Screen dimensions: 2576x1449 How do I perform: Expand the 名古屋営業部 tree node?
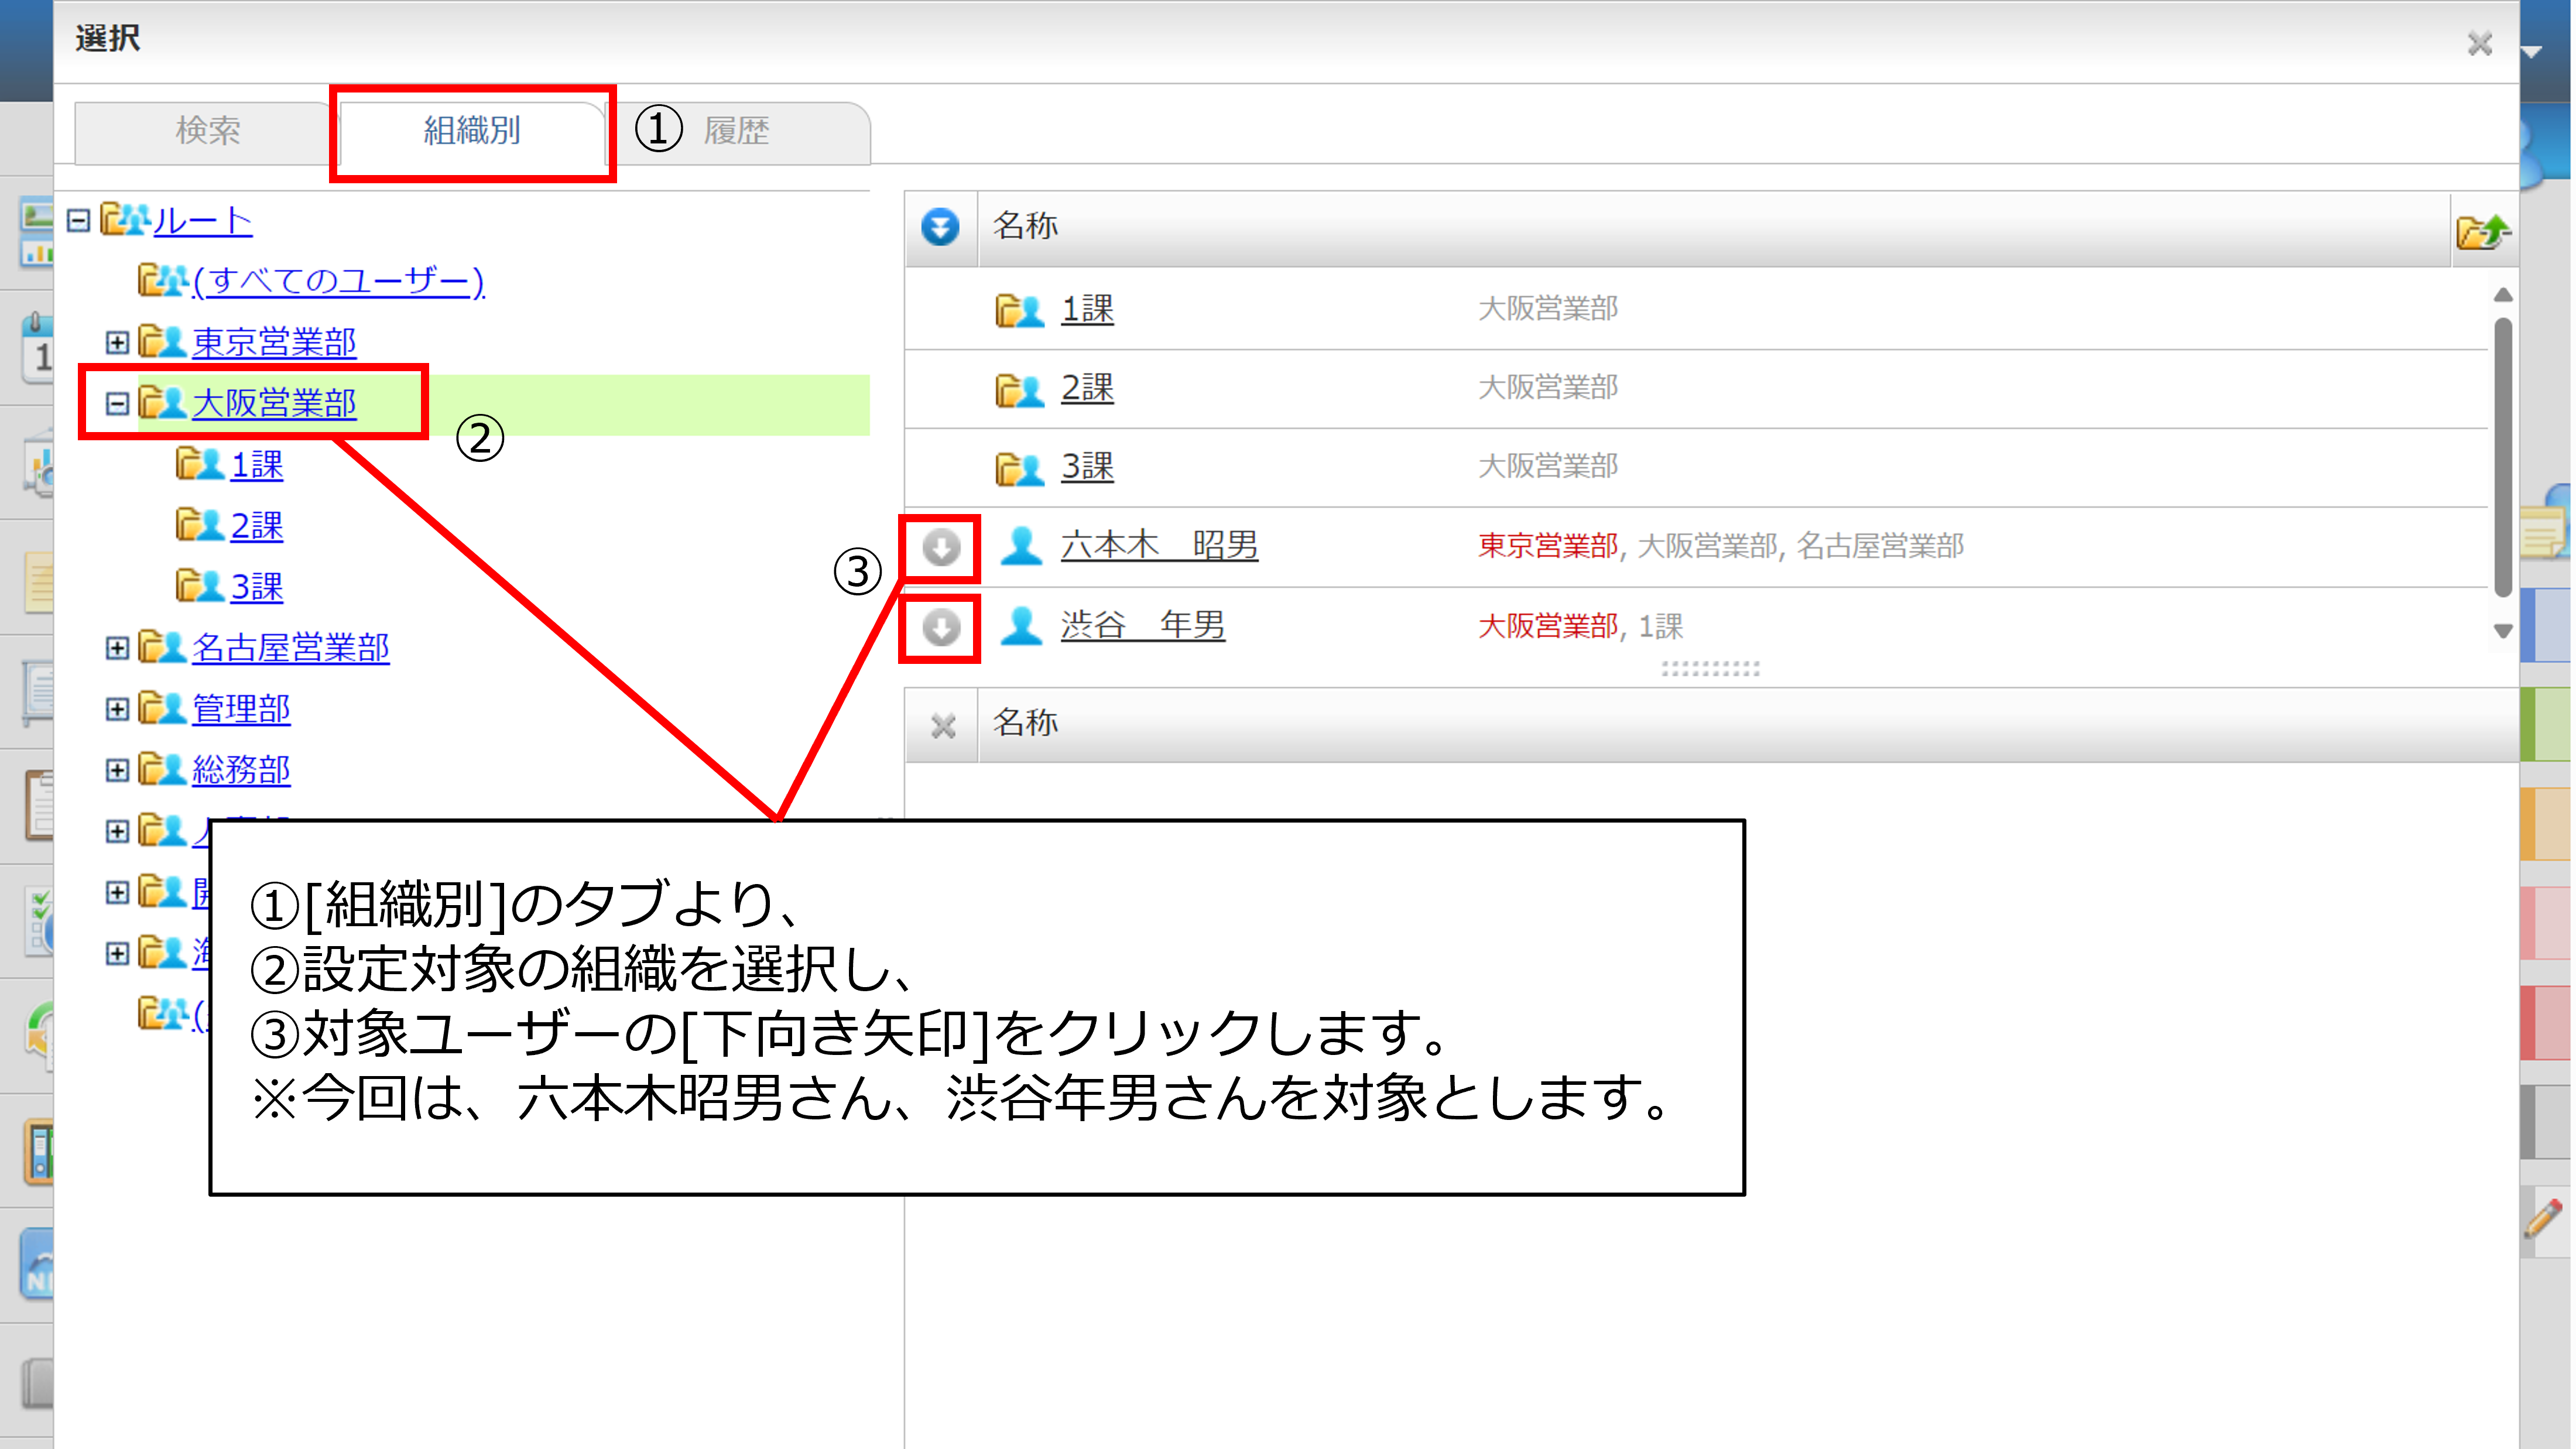click(x=117, y=648)
